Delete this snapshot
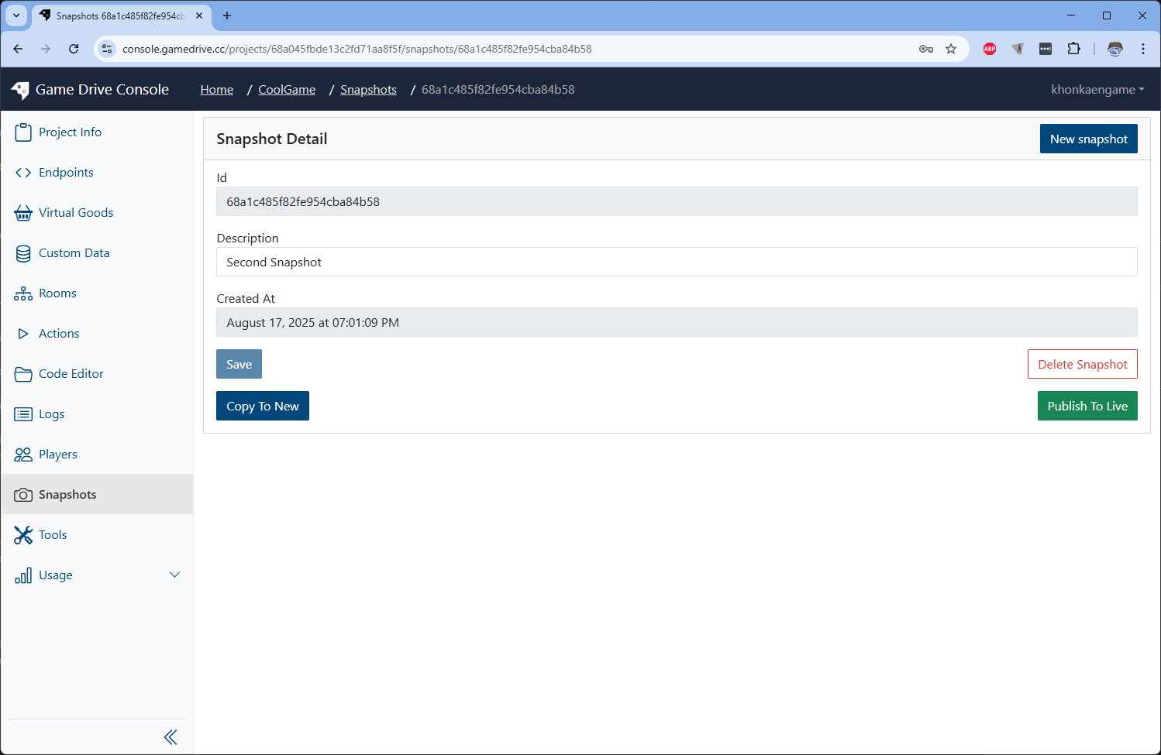The width and height of the screenshot is (1161, 755). (x=1082, y=364)
